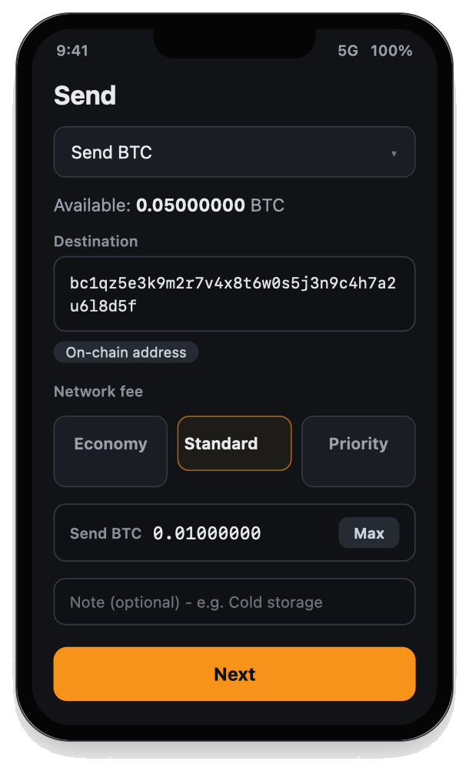The height and width of the screenshot is (771, 469).
Task: Tap the Max amount button
Action: click(x=369, y=533)
